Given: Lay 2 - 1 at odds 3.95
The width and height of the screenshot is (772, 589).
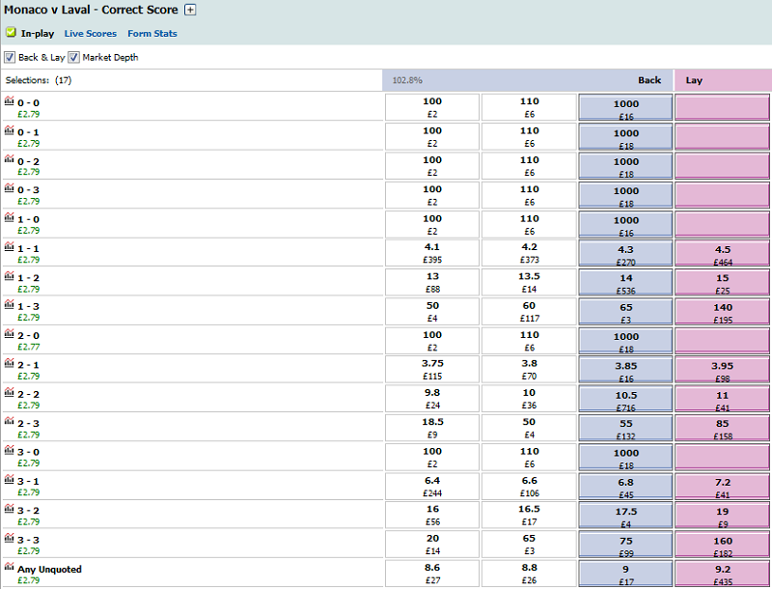Looking at the screenshot, I should pos(722,370).
